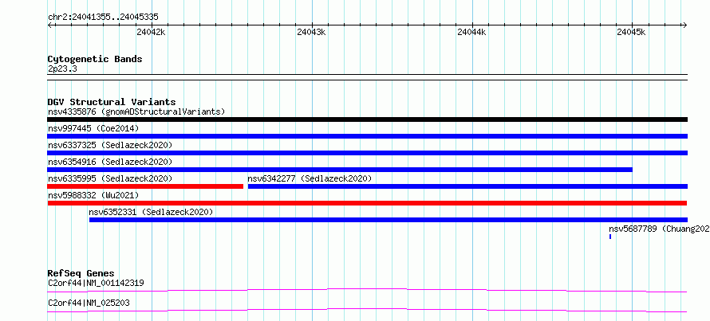This screenshot has width=710, height=321.
Task: Click the magenta C2orf44 NM_025203 transcript line
Action: click(367, 310)
